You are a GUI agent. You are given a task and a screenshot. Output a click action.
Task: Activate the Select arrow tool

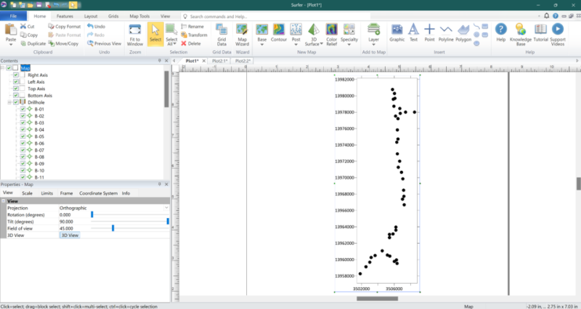pyautogui.click(x=155, y=34)
